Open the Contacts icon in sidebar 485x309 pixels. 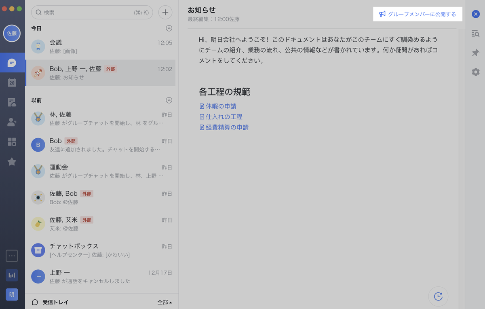[12, 122]
